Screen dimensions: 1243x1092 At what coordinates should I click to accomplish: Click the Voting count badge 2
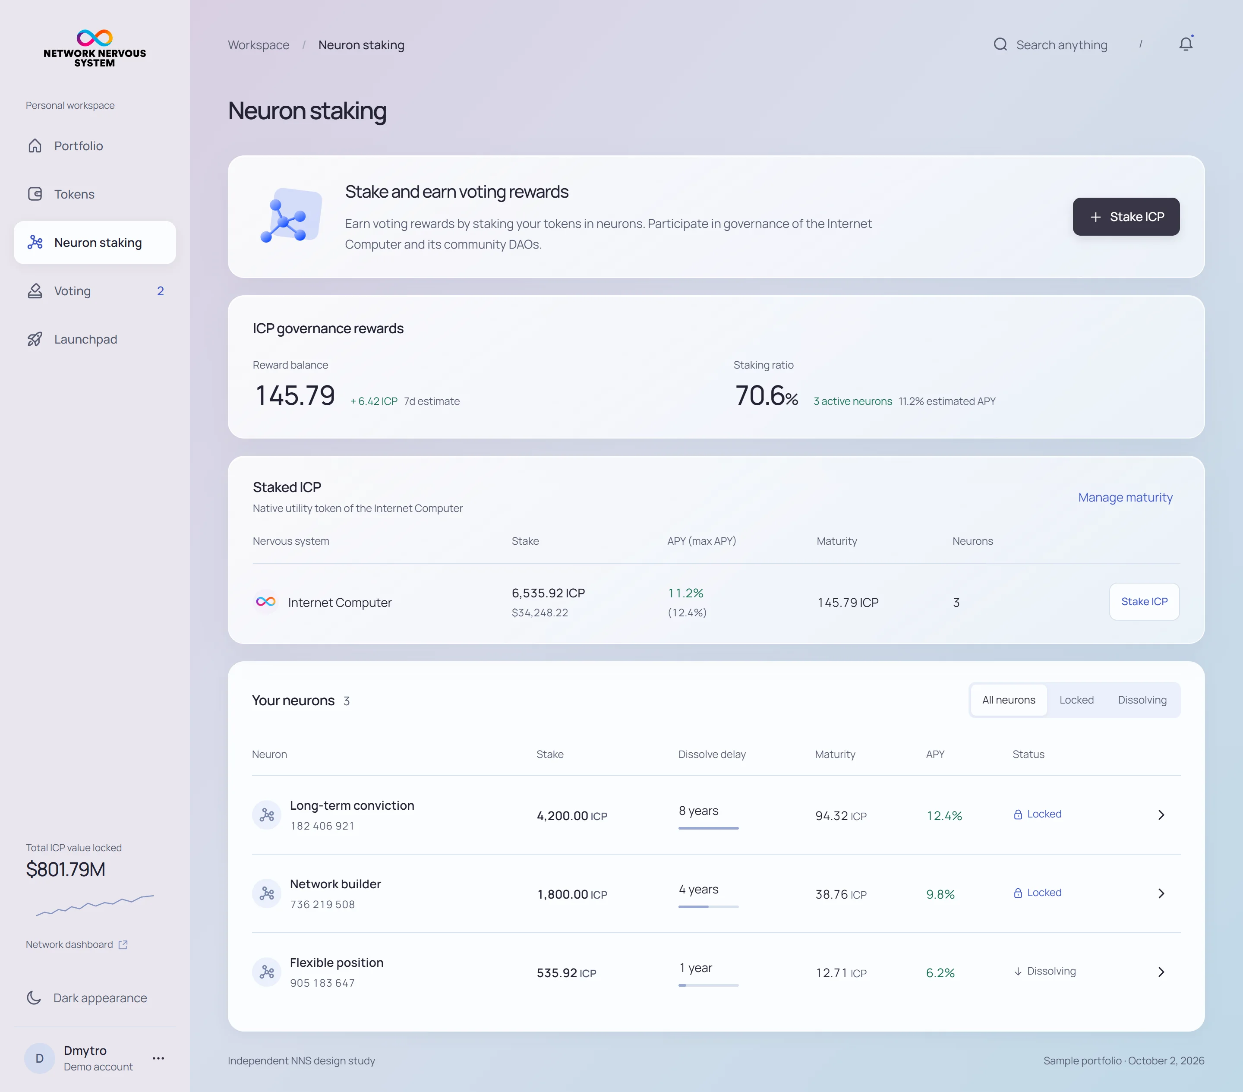[161, 290]
